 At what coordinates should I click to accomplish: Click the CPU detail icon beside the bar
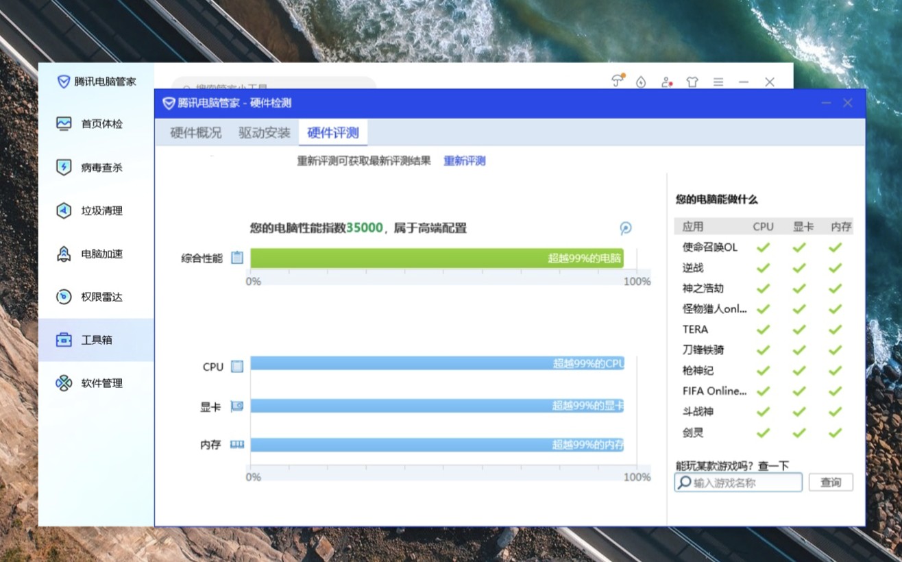point(237,367)
